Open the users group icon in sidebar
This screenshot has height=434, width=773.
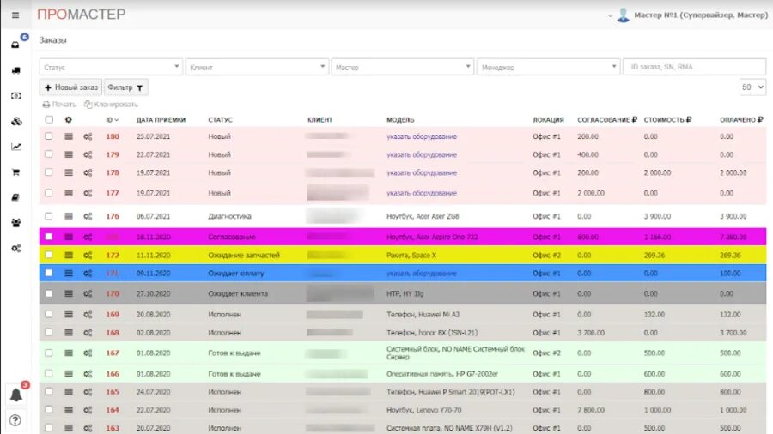[15, 223]
